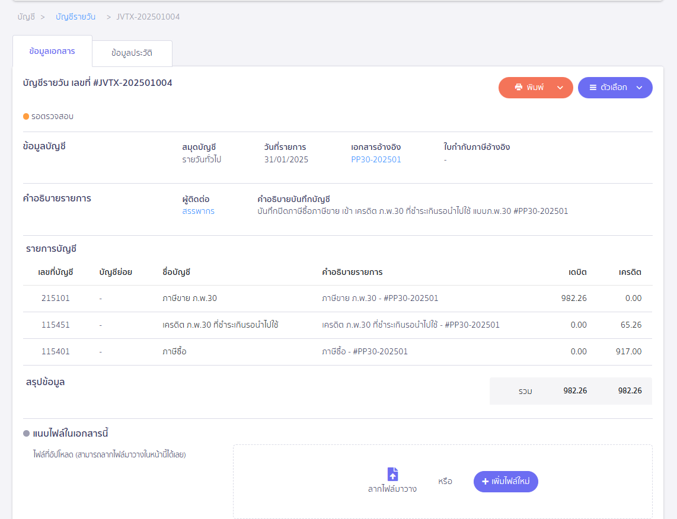
Task: Open the สรรพากร contact link
Action: (198, 211)
